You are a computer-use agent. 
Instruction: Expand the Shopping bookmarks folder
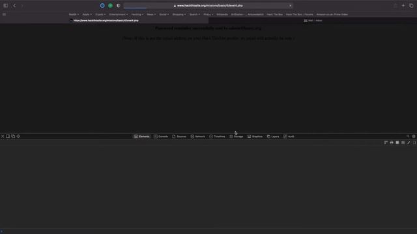click(179, 14)
